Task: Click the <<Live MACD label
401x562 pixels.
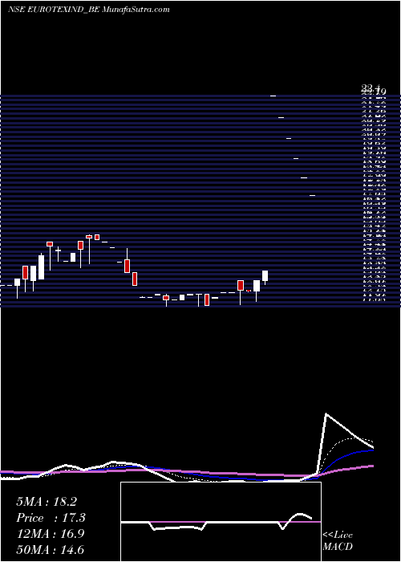Action: click(338, 541)
